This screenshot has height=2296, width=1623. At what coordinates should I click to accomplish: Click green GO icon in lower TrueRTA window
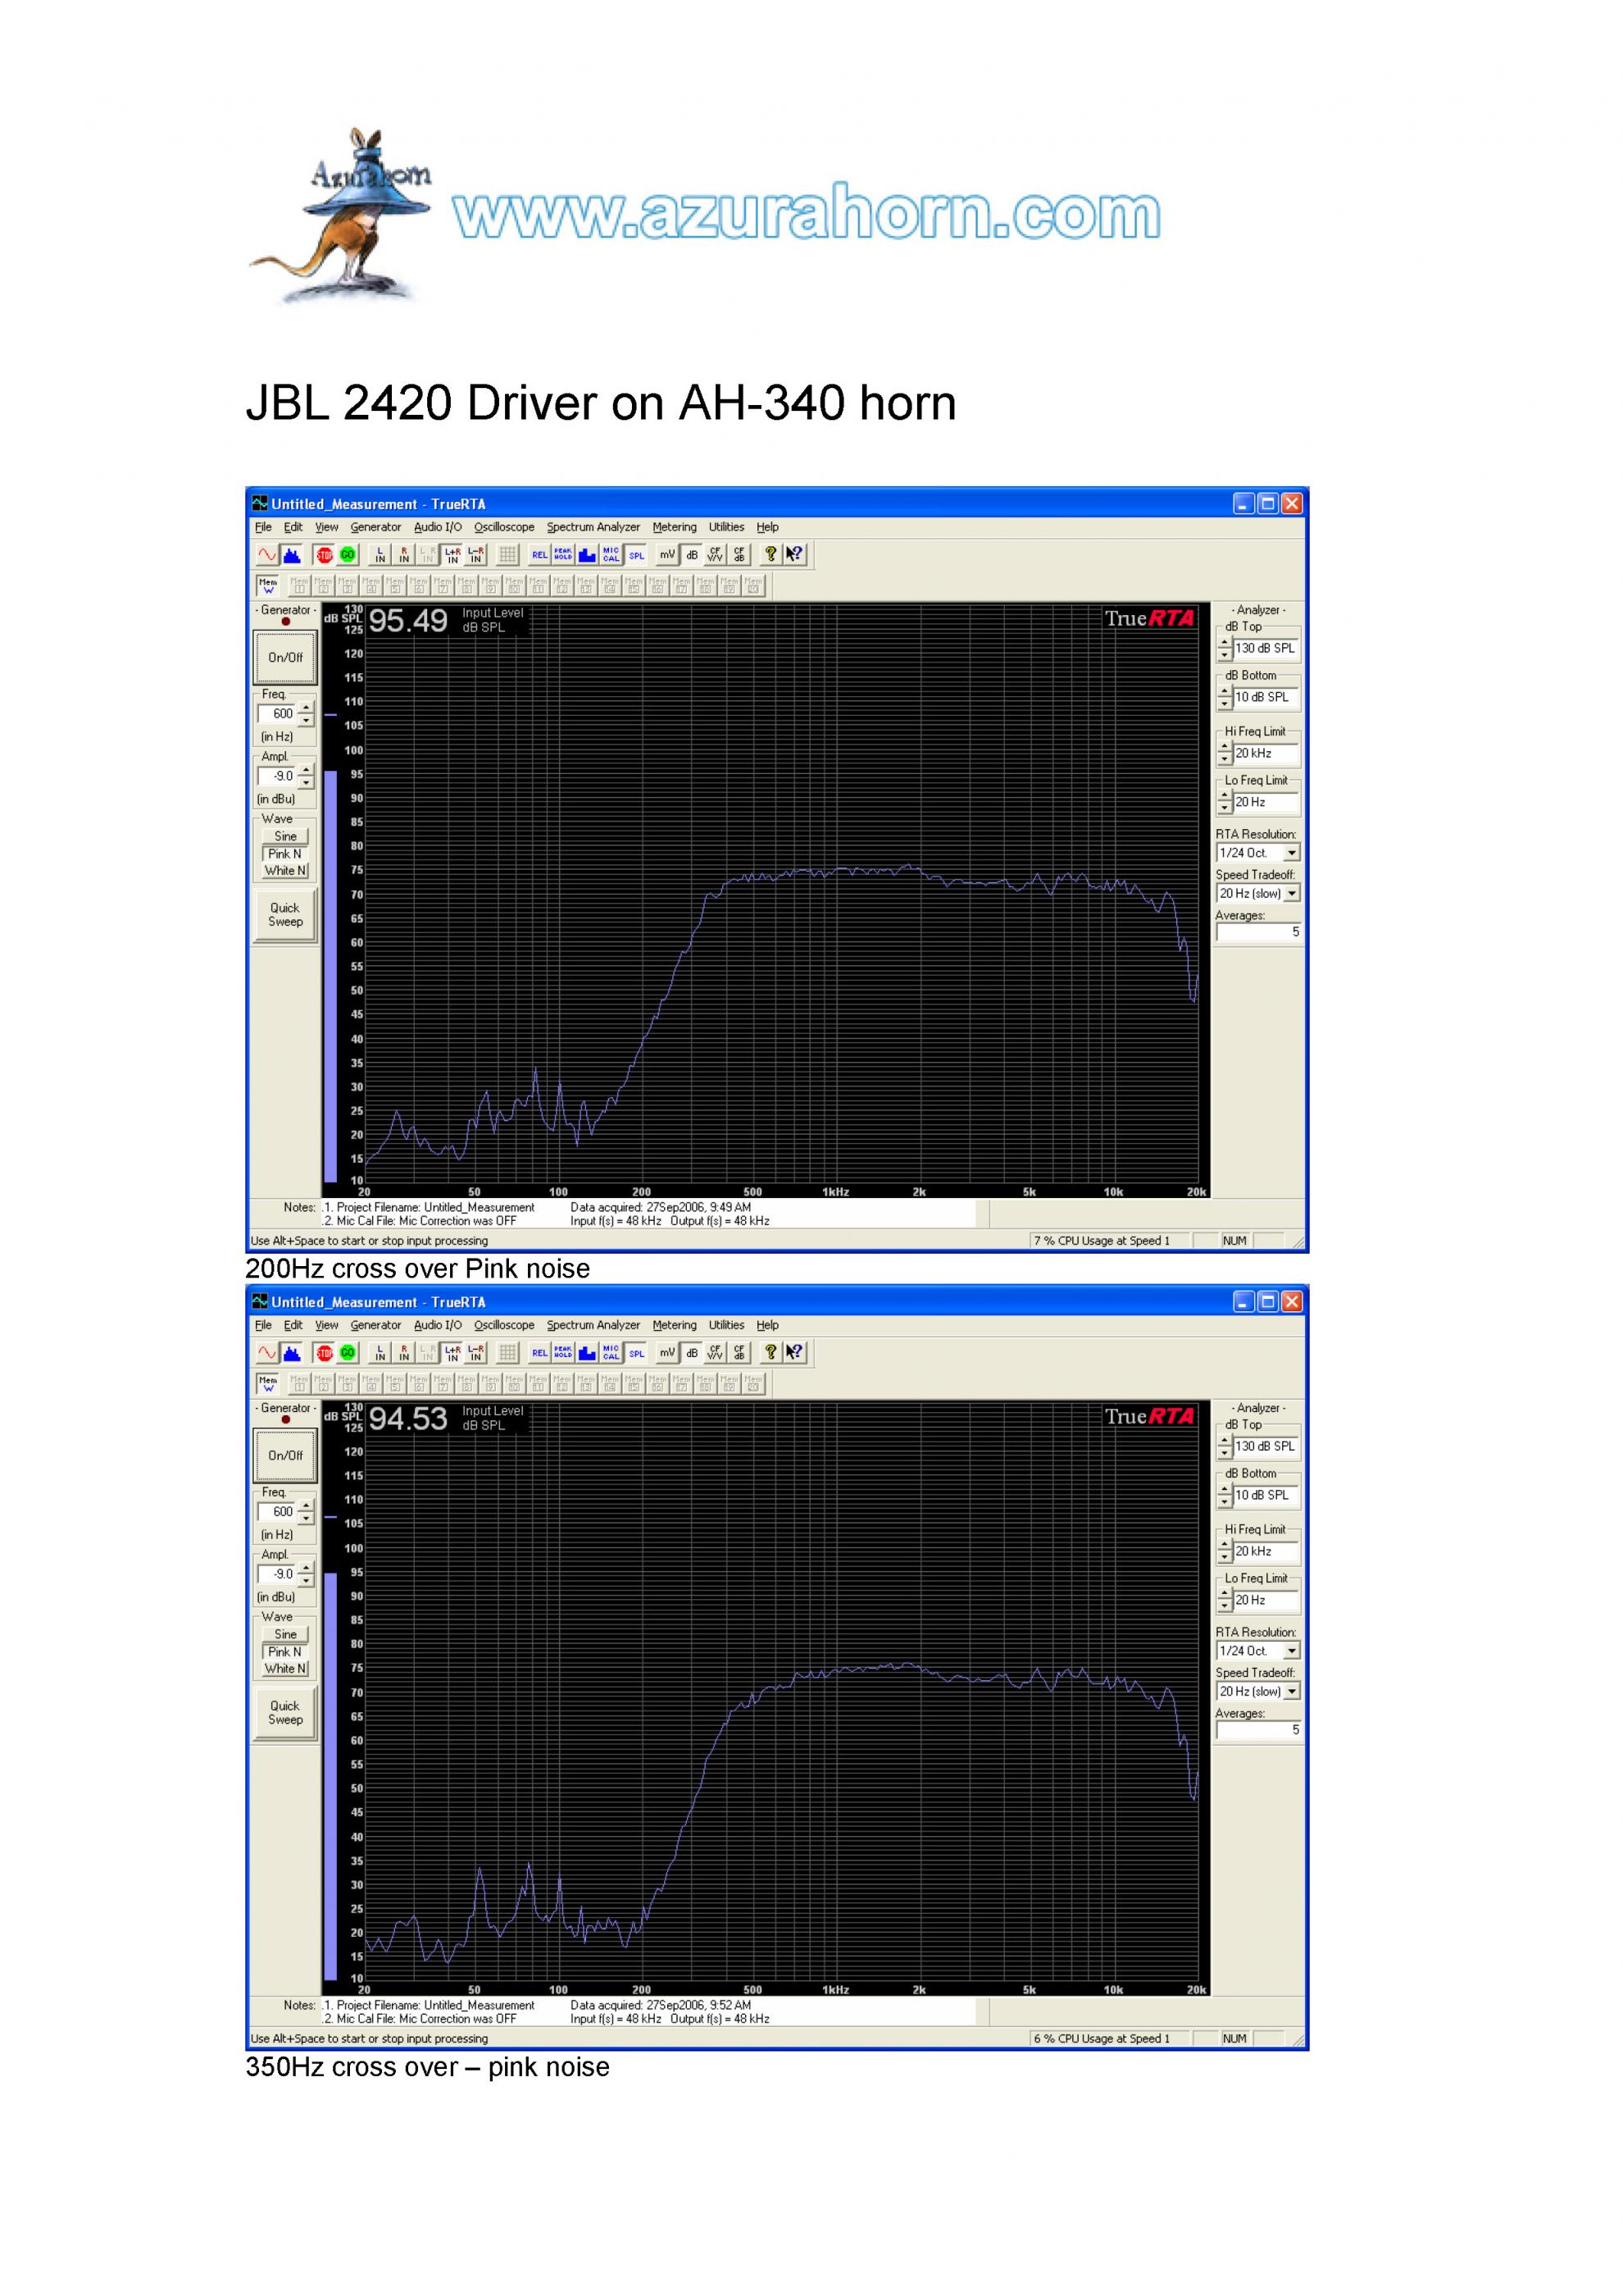point(348,1352)
